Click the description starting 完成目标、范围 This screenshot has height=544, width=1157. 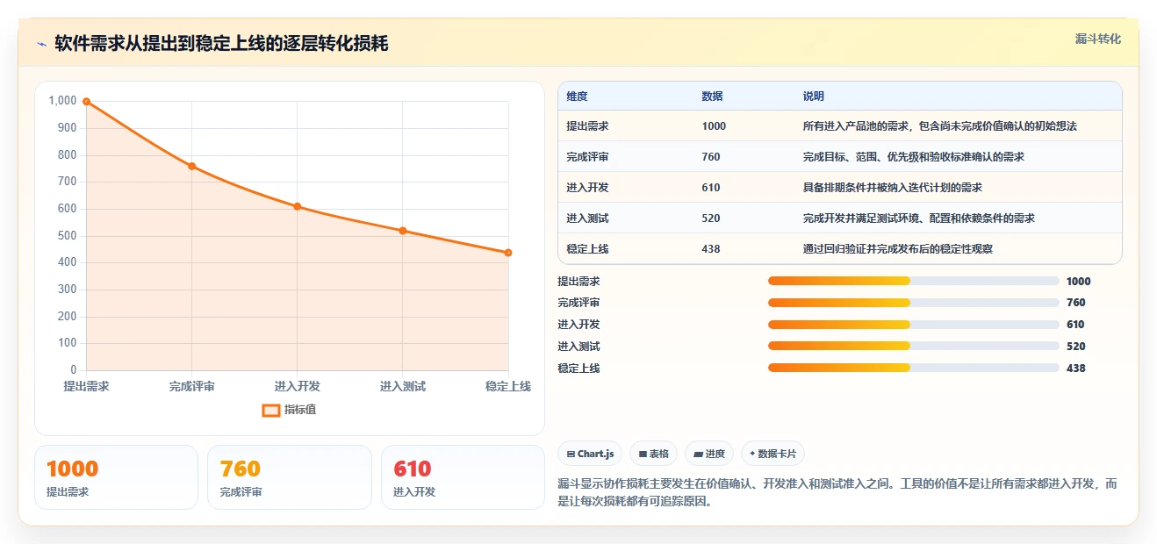(914, 157)
